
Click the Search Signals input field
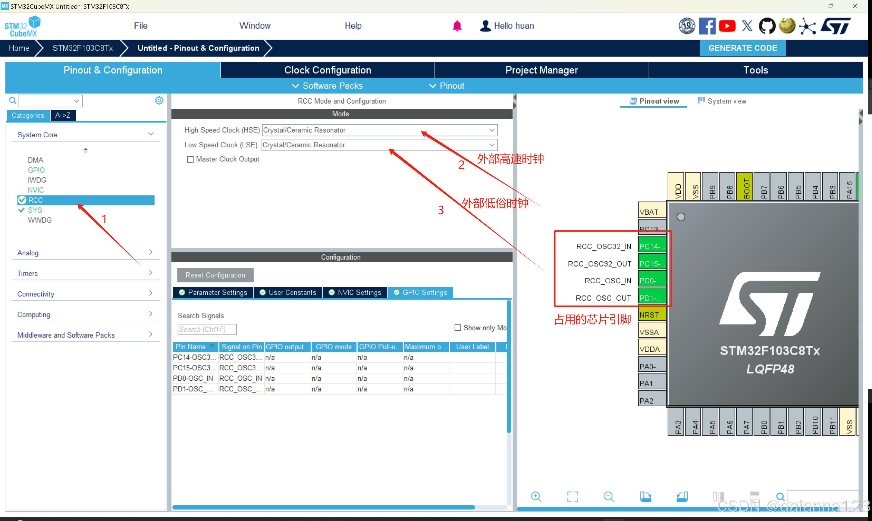click(x=207, y=329)
